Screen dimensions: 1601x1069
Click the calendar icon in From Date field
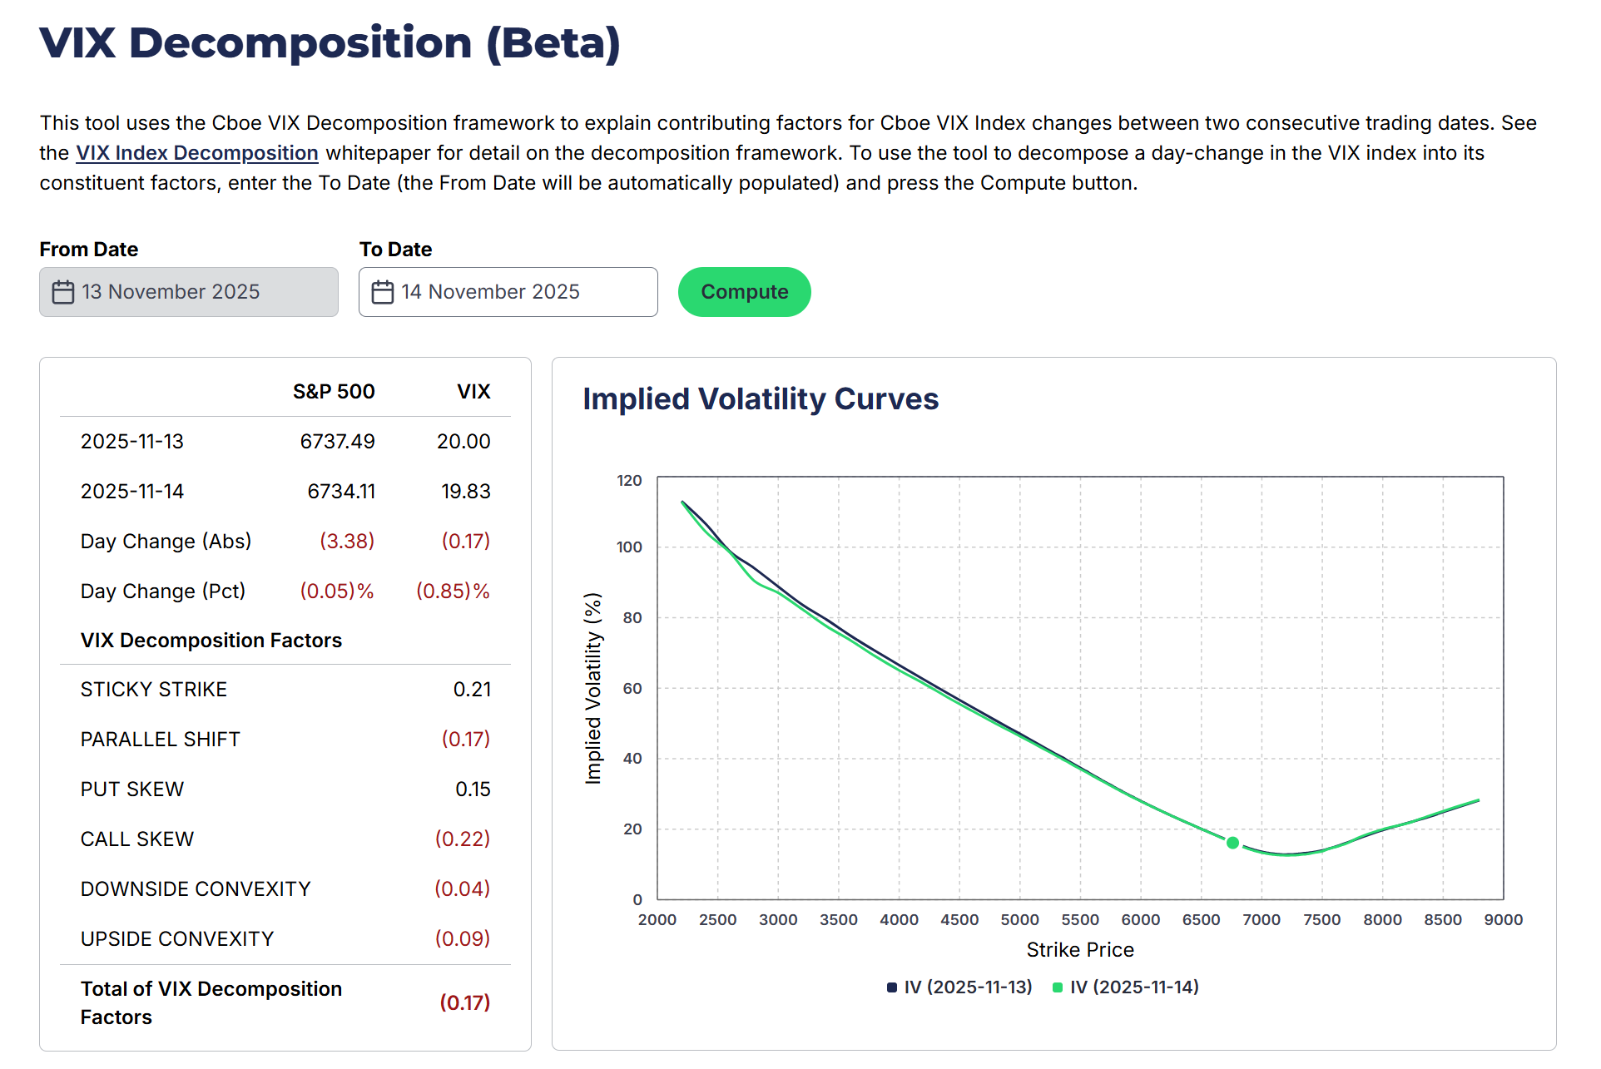pos(63,292)
